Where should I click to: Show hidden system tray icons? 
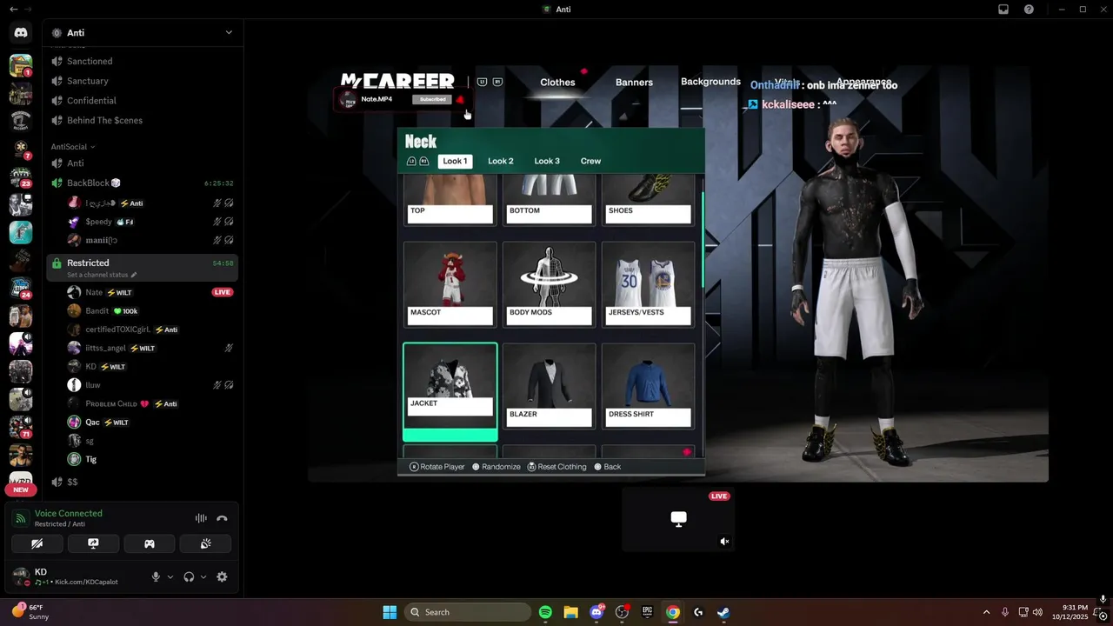pos(986,612)
